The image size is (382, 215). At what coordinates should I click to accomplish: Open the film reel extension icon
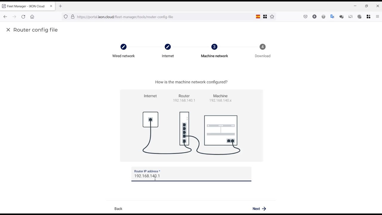359,17
